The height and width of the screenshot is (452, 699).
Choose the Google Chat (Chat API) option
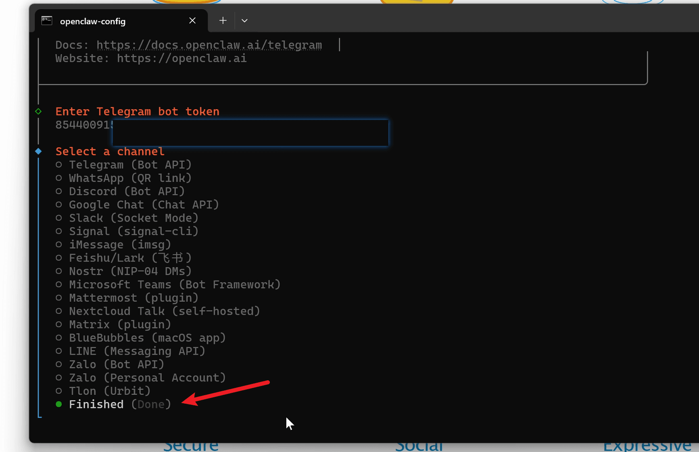(x=144, y=205)
